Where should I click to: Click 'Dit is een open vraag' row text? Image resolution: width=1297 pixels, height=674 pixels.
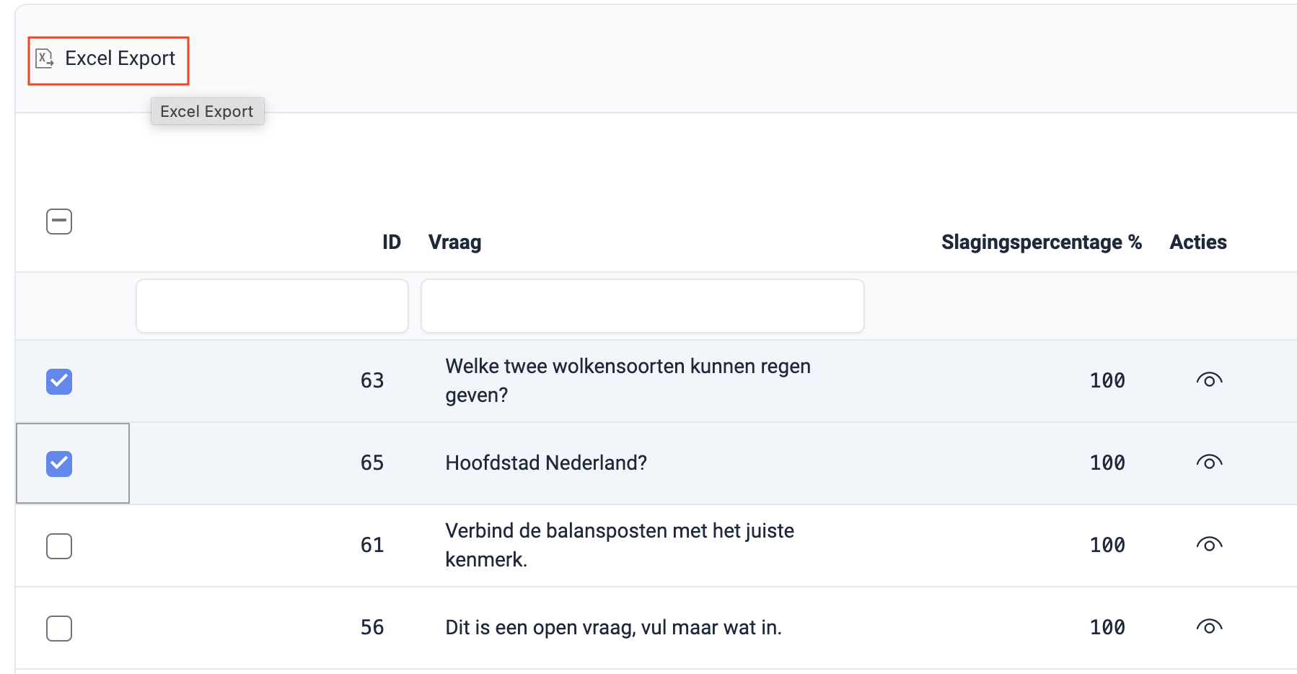tap(612, 627)
